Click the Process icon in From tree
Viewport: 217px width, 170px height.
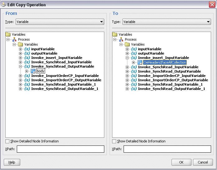pos(14,40)
